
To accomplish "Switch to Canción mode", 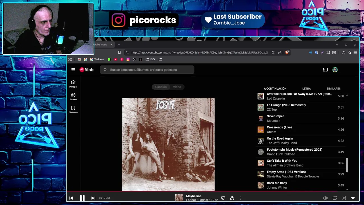I will (x=161, y=87).
